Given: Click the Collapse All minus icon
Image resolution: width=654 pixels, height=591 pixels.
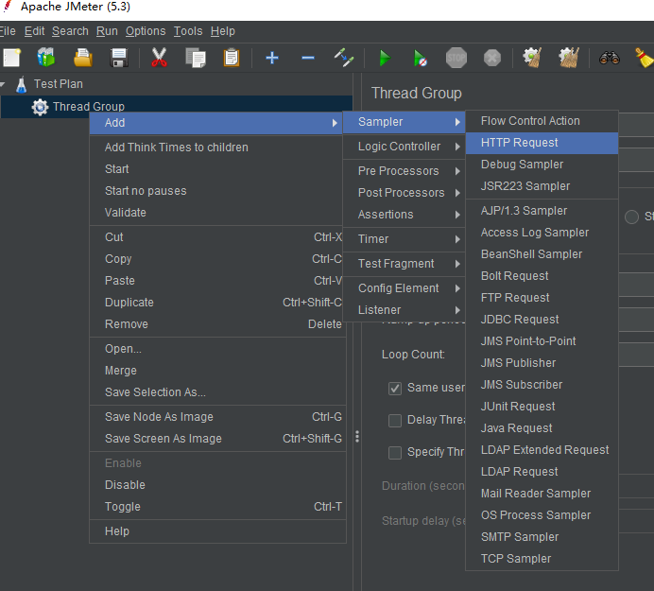Looking at the screenshot, I should [x=308, y=58].
